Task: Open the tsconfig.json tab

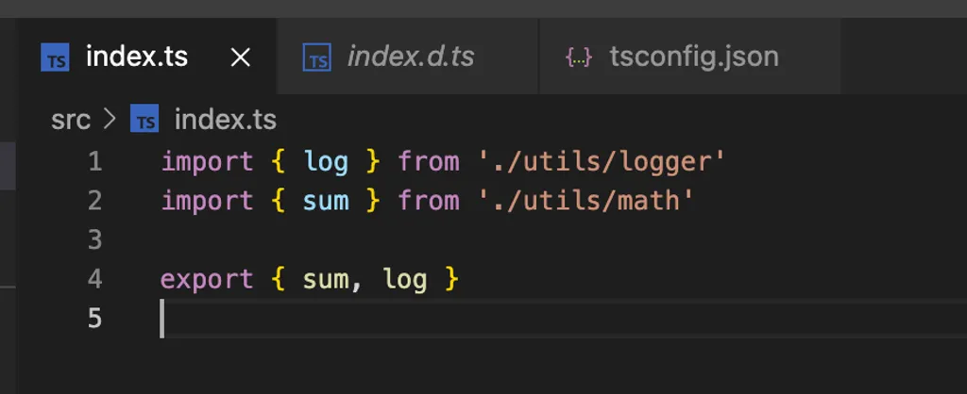Action: (694, 57)
